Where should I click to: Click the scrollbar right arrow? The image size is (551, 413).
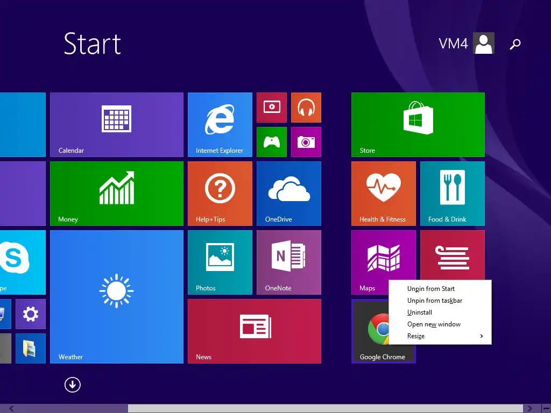(529, 409)
